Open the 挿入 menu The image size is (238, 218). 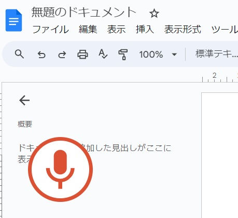(x=145, y=29)
